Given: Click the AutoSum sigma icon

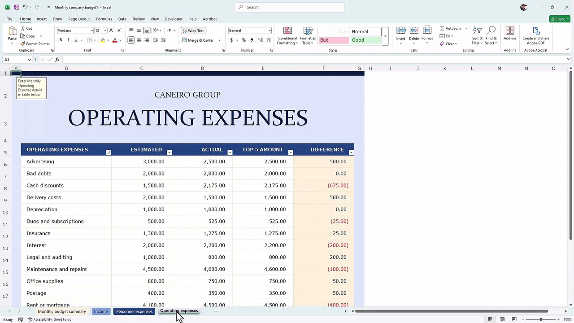Looking at the screenshot, I should click(442, 28).
